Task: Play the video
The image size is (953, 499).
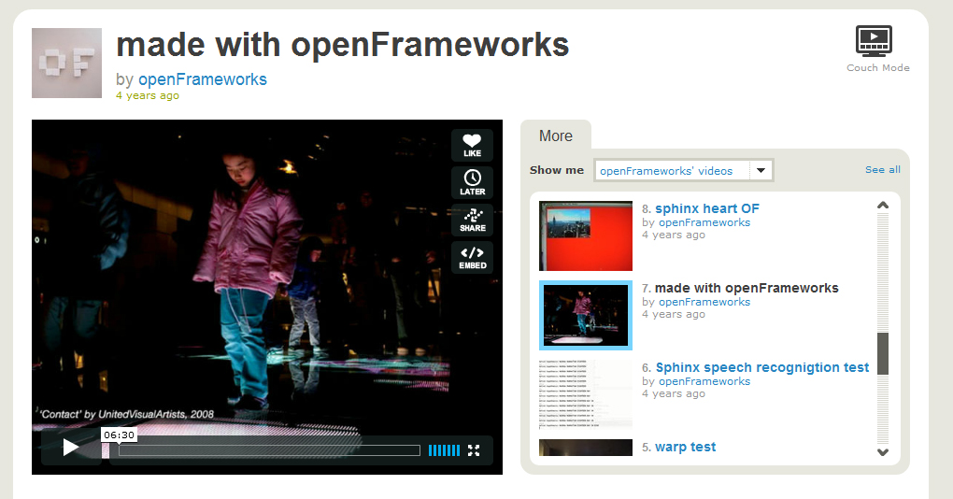Action: tap(71, 448)
